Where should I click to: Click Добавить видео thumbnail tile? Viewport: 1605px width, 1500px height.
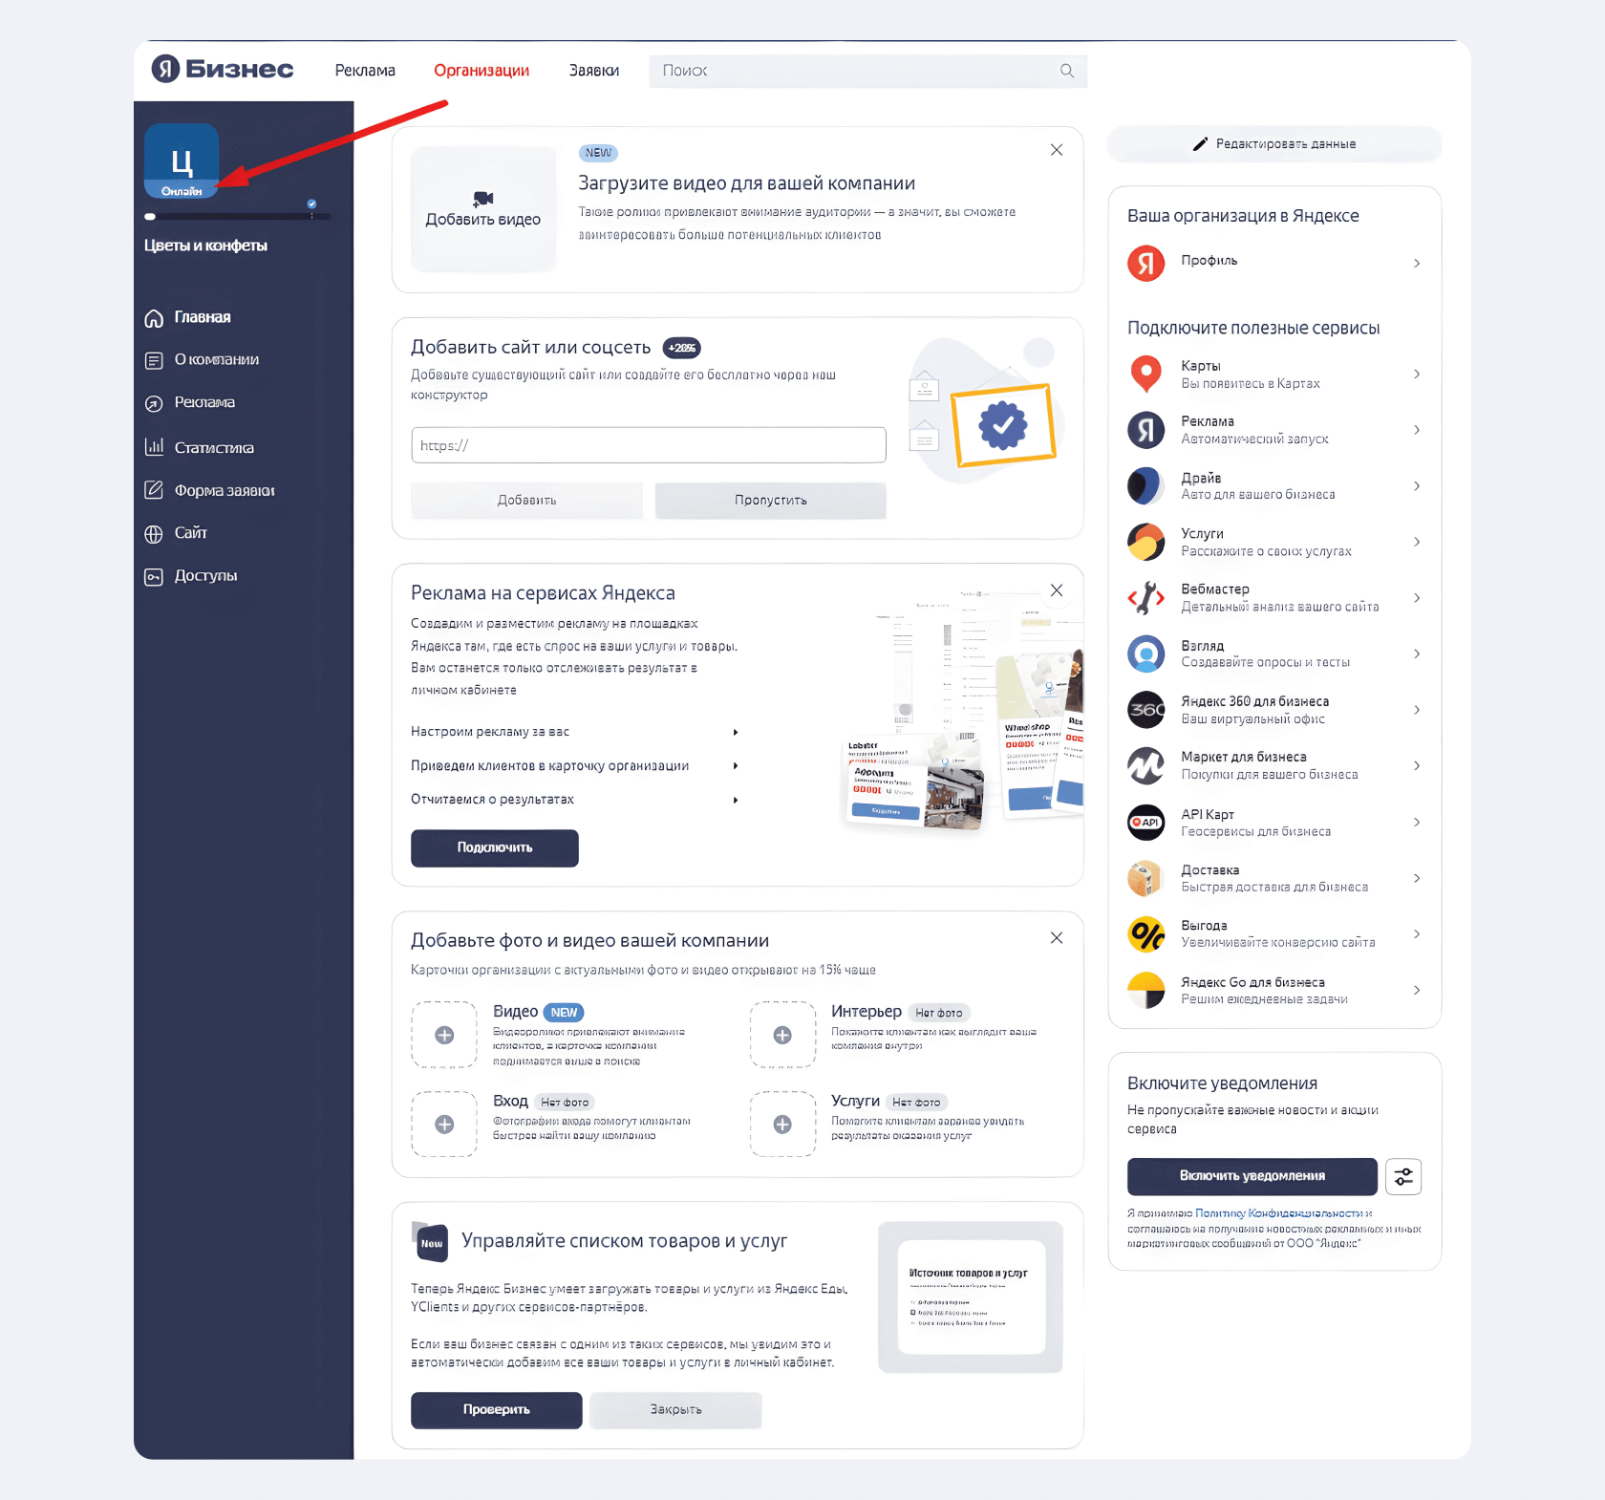483,209
